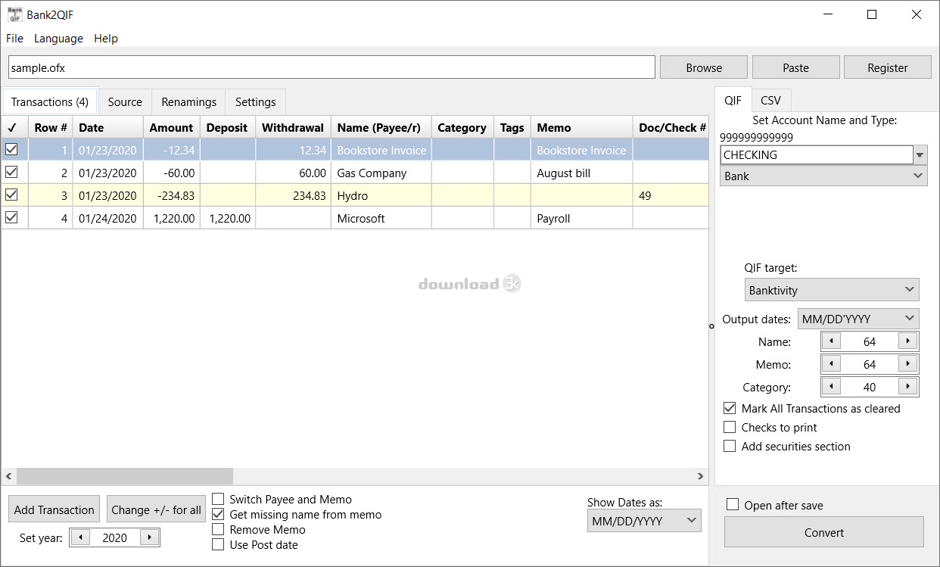Switch to the Settings tab
The width and height of the screenshot is (940, 567).
pos(256,101)
